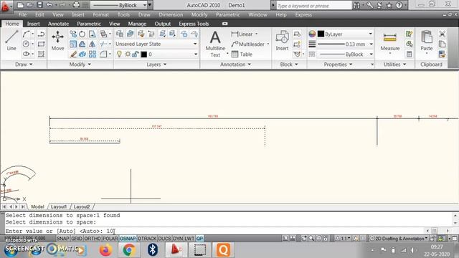
Task: Click the Erase tool icon
Action: click(x=73, y=54)
